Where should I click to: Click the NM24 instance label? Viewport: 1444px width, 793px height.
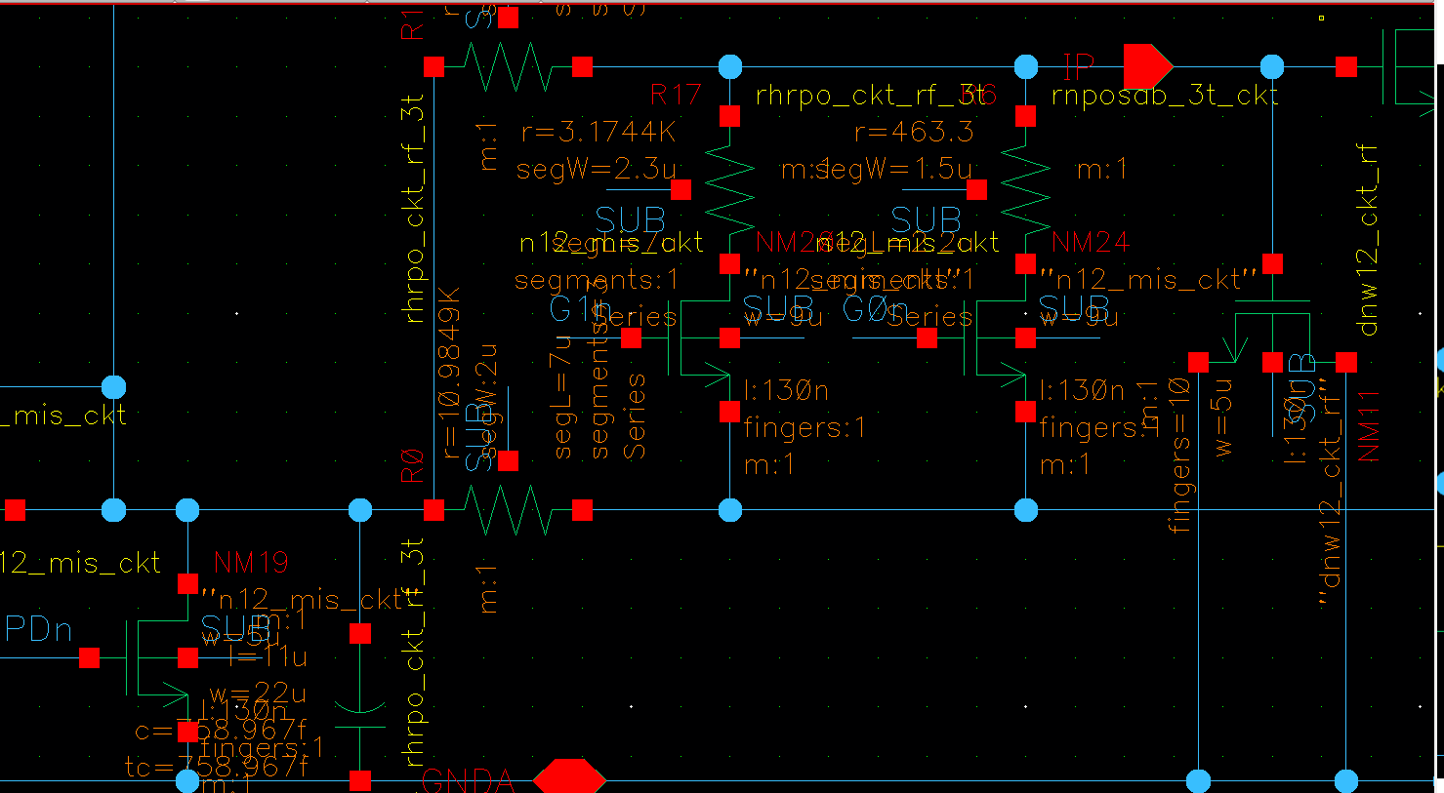pyautogui.click(x=1090, y=242)
